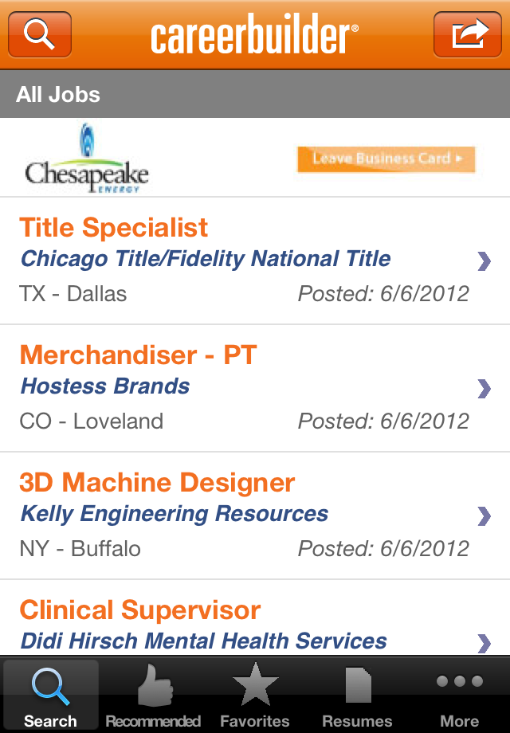Open the Recommended thumbs-up tab
The height and width of the screenshot is (733, 510).
pyautogui.click(x=153, y=696)
